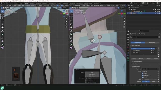Open the Bone properties tab
This screenshot has height=90, width=161.
(128, 60)
